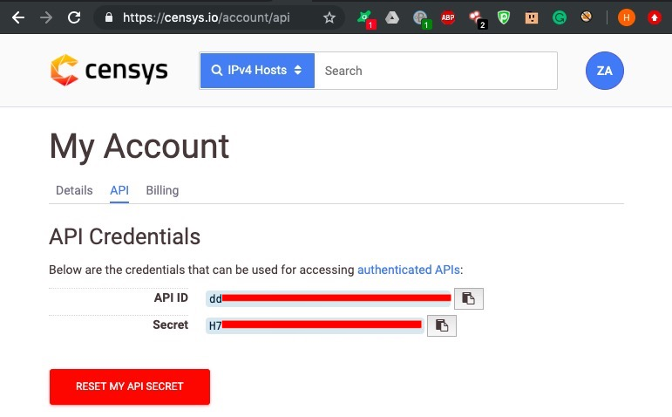Click the API ID label
This screenshot has height=417, width=672.
pyautogui.click(x=171, y=297)
